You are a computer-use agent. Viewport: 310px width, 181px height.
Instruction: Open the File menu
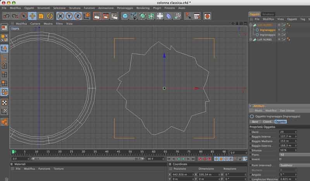point(4,8)
